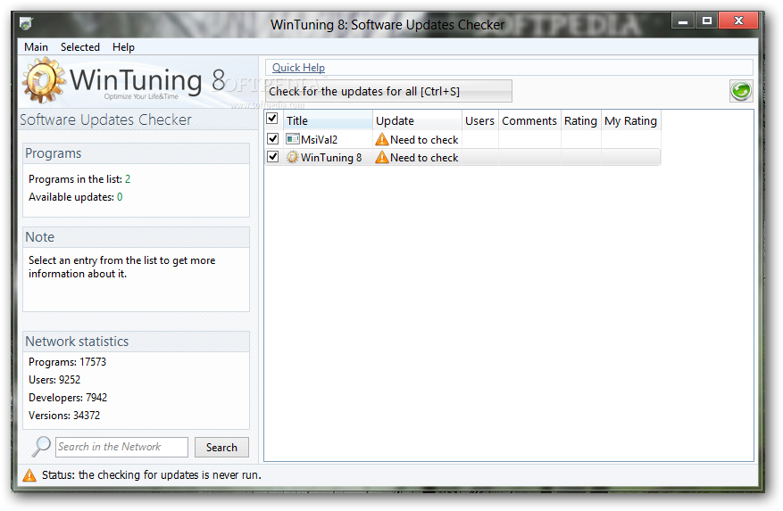Click Programs in the list: 2
The height and width of the screenshot is (511, 783).
(79, 179)
